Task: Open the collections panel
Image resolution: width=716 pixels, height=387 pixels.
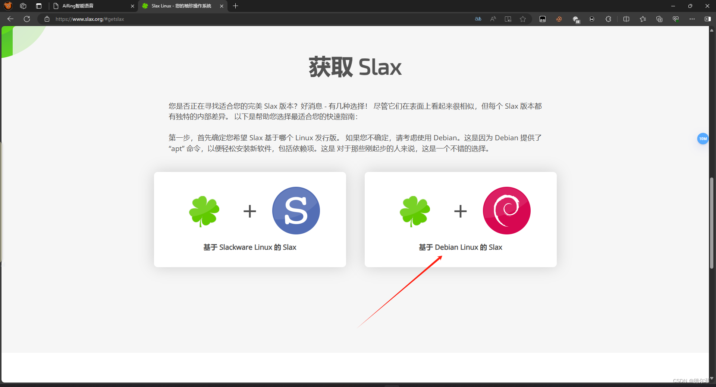Action: click(659, 19)
